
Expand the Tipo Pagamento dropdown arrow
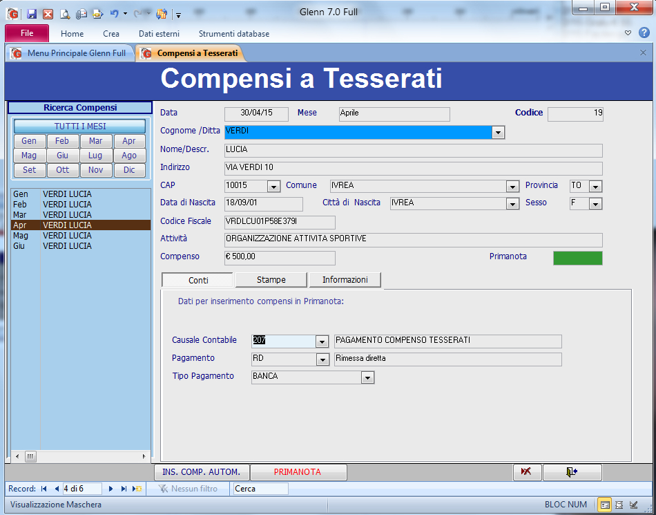367,377
